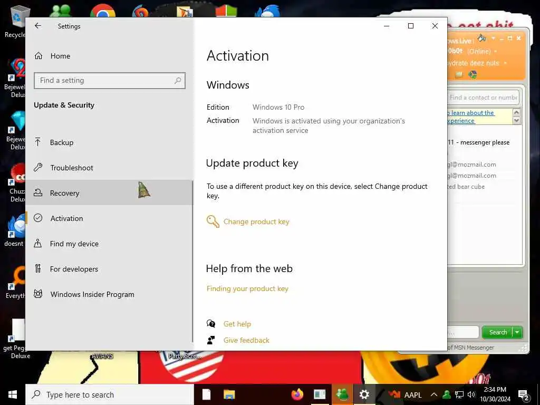Show hidden system tray icons

coord(434,394)
